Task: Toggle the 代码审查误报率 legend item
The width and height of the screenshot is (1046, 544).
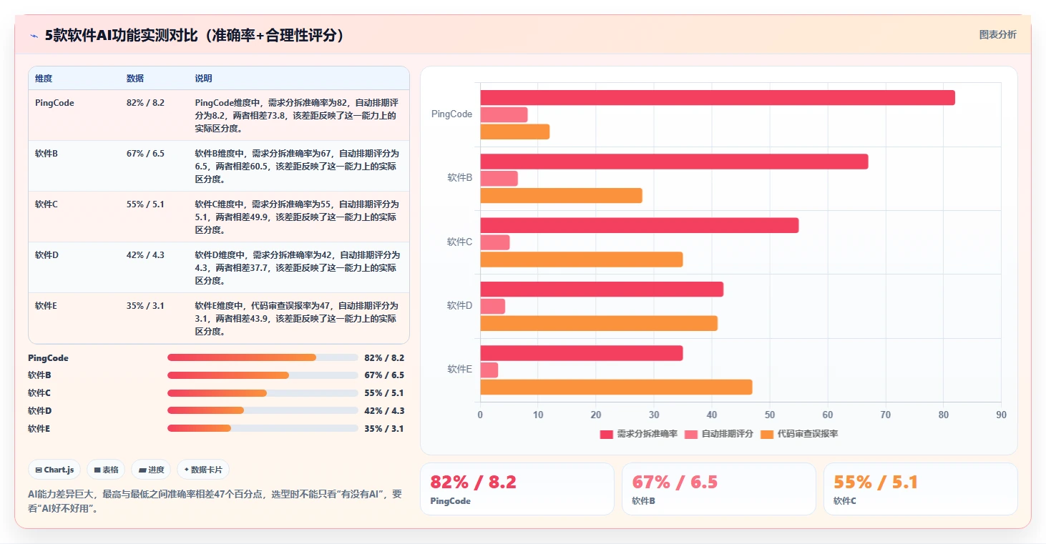Action: point(799,434)
